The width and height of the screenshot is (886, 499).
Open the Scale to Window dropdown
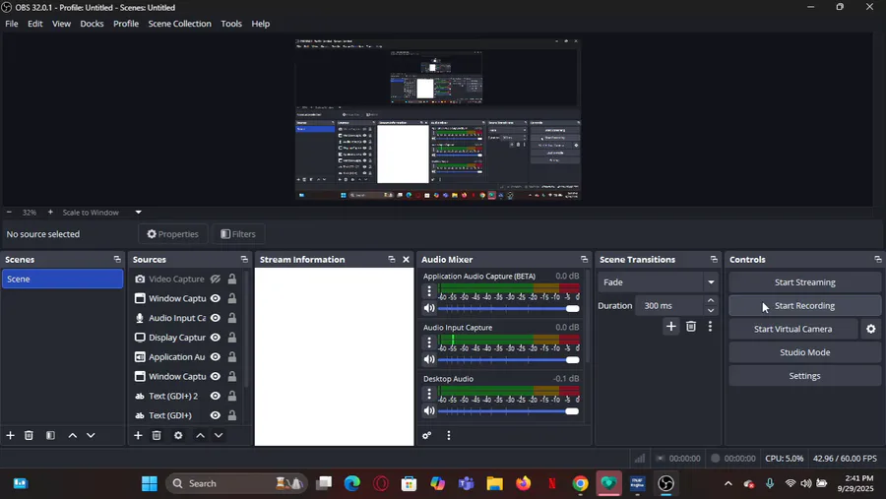[101, 213]
